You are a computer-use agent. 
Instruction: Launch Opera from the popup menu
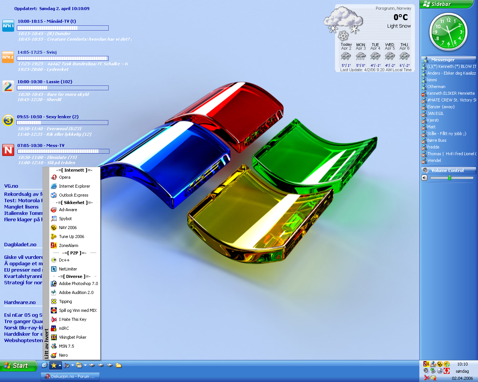click(75, 177)
